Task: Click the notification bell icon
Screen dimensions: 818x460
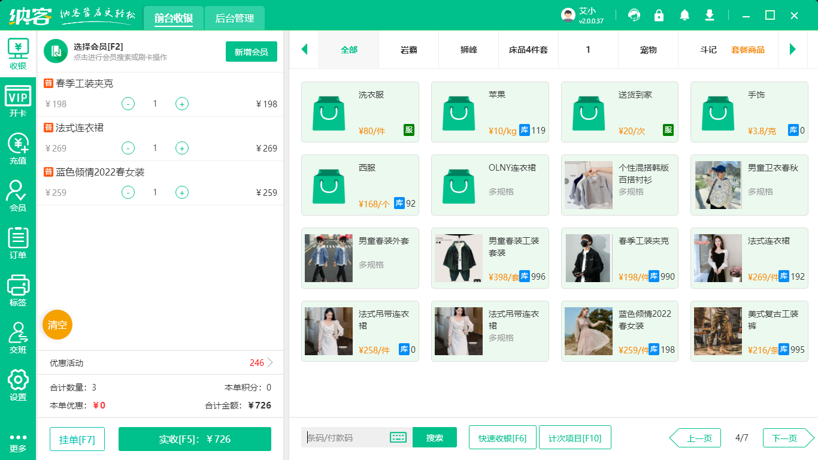Action: pyautogui.click(x=684, y=15)
